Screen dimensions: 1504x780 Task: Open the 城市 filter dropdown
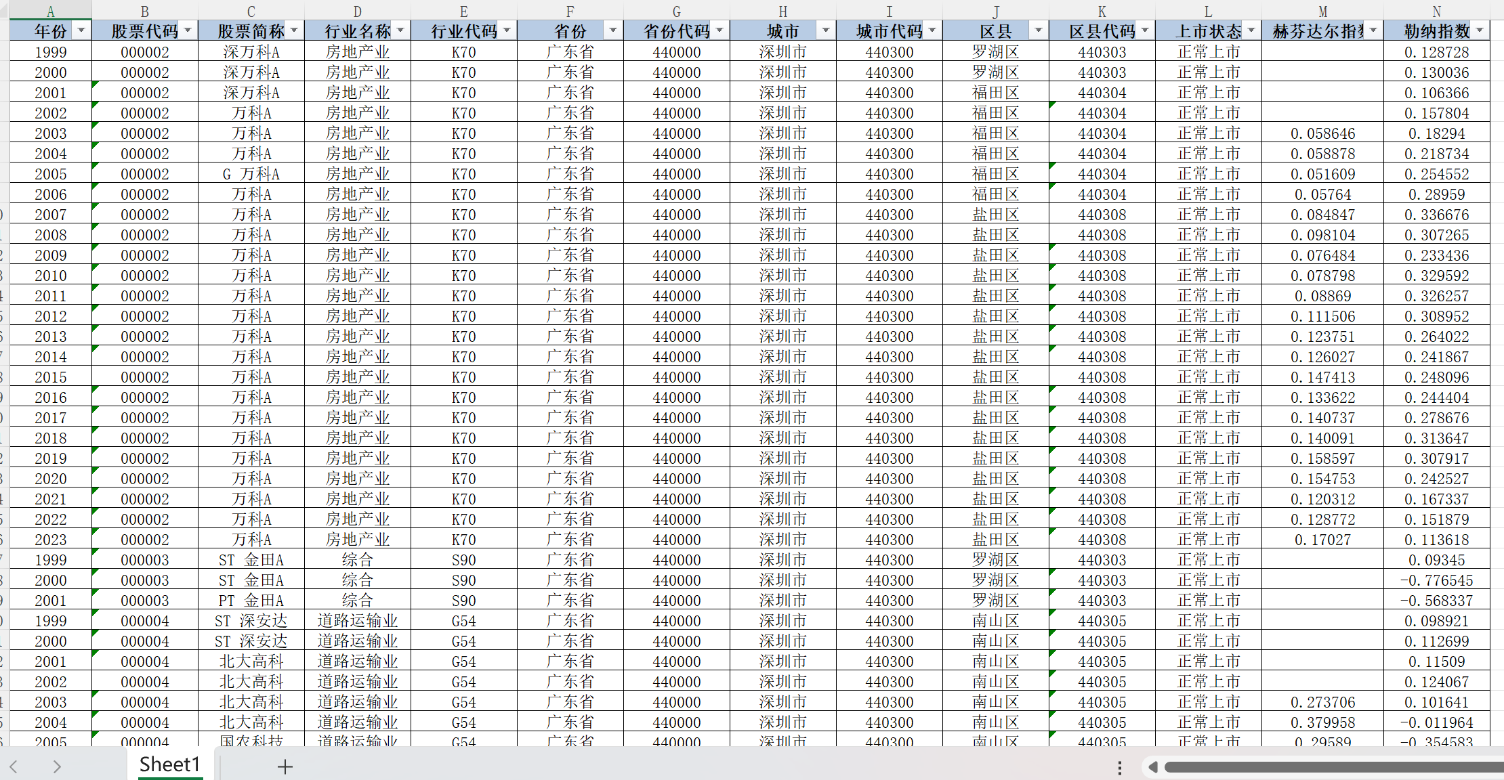point(826,30)
